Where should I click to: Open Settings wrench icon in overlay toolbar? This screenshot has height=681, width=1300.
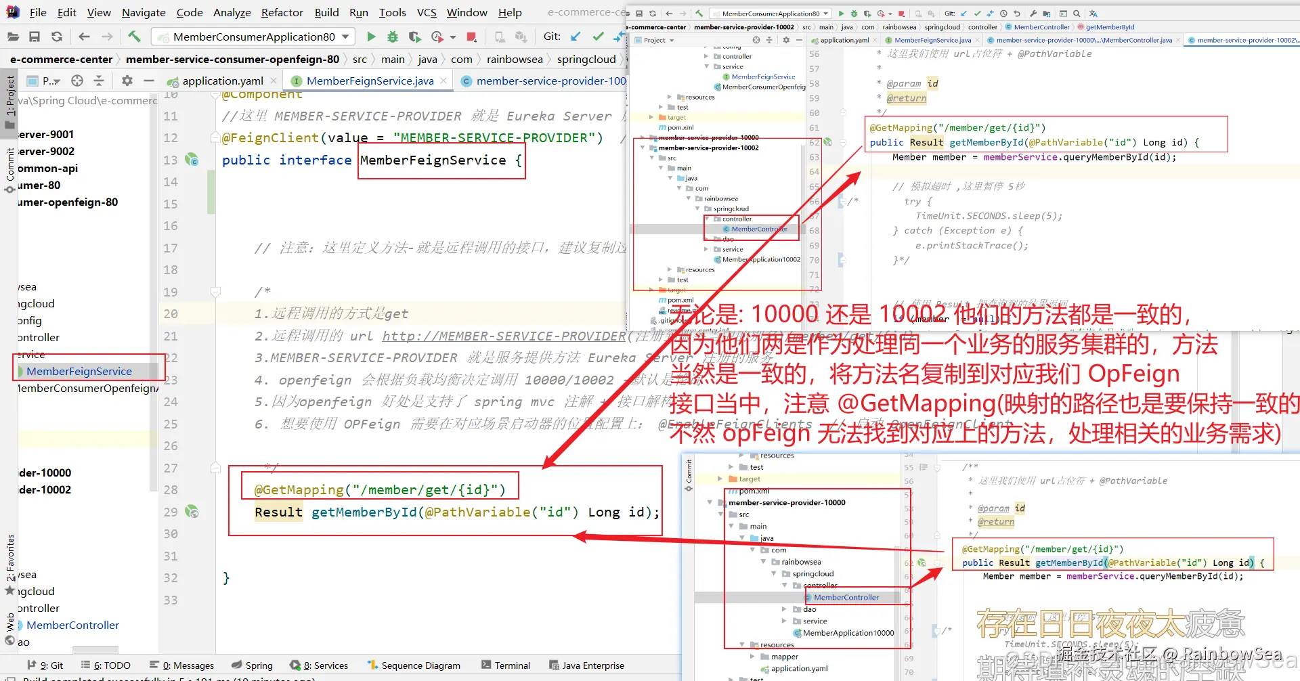[1033, 14]
